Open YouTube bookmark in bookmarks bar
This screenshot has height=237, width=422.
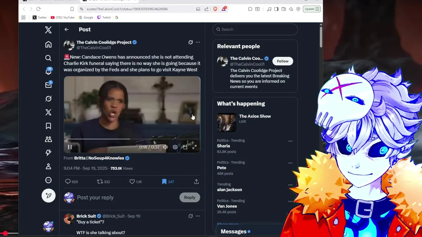click(63, 17)
